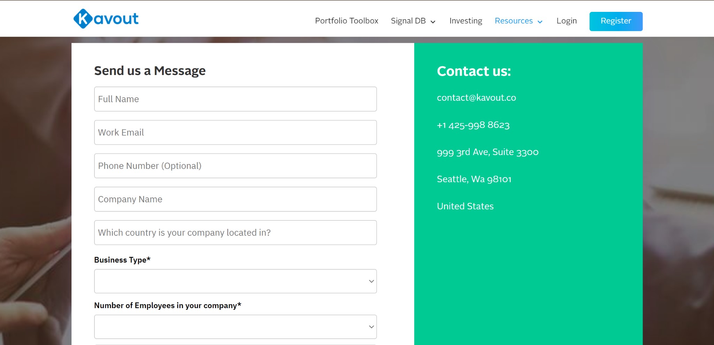The height and width of the screenshot is (345, 714).
Task: Open the Signal DB menu
Action: [x=408, y=21]
